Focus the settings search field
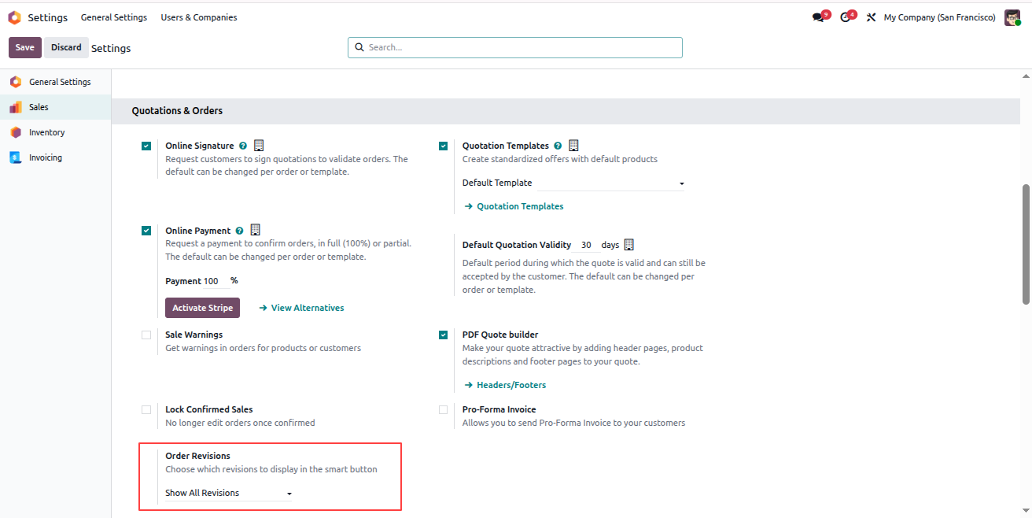Image resolution: width=1032 pixels, height=518 pixels. (x=515, y=47)
